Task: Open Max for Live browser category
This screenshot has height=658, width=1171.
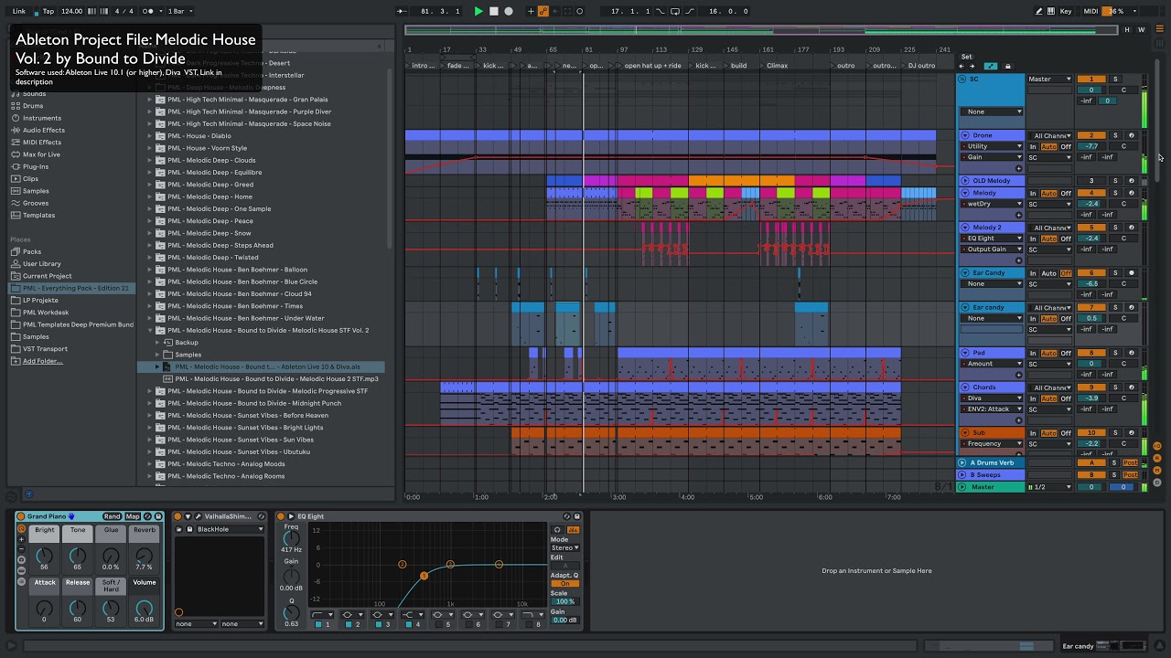Action: pyautogui.click(x=41, y=154)
